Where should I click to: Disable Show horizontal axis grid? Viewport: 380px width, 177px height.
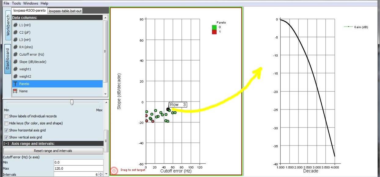pos(6,130)
